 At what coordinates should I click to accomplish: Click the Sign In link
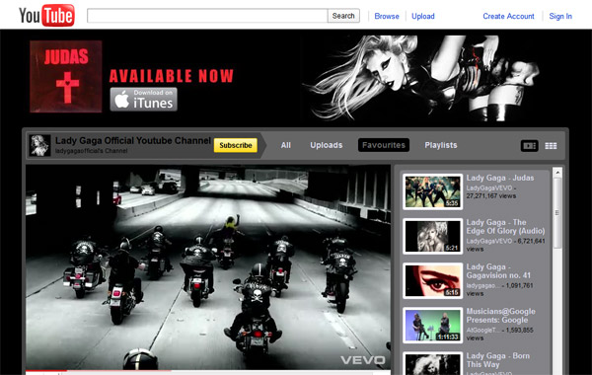(x=560, y=16)
